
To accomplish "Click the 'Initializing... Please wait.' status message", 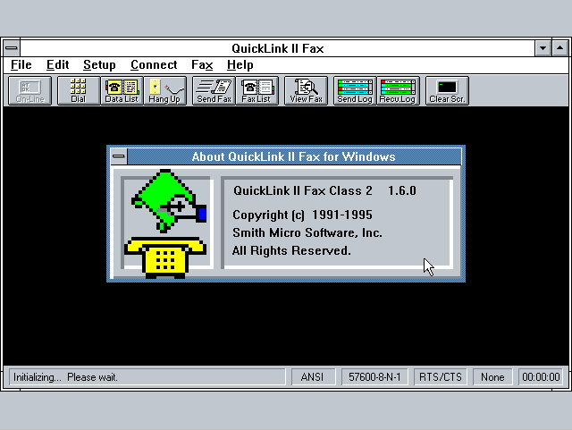I will pos(65,377).
